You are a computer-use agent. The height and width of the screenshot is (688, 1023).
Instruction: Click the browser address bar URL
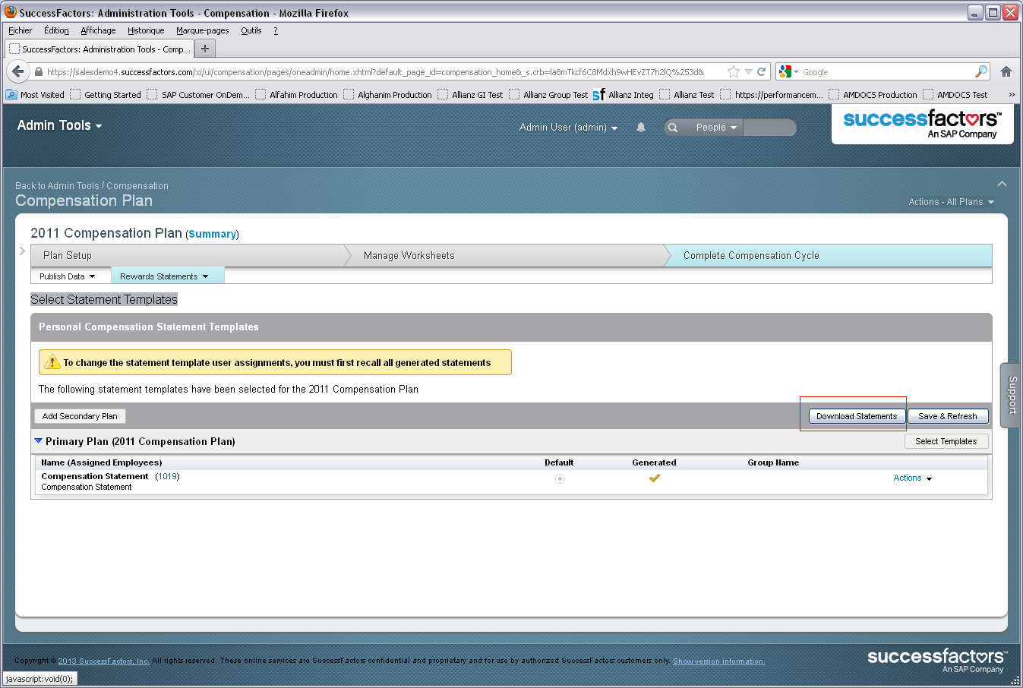(375, 72)
